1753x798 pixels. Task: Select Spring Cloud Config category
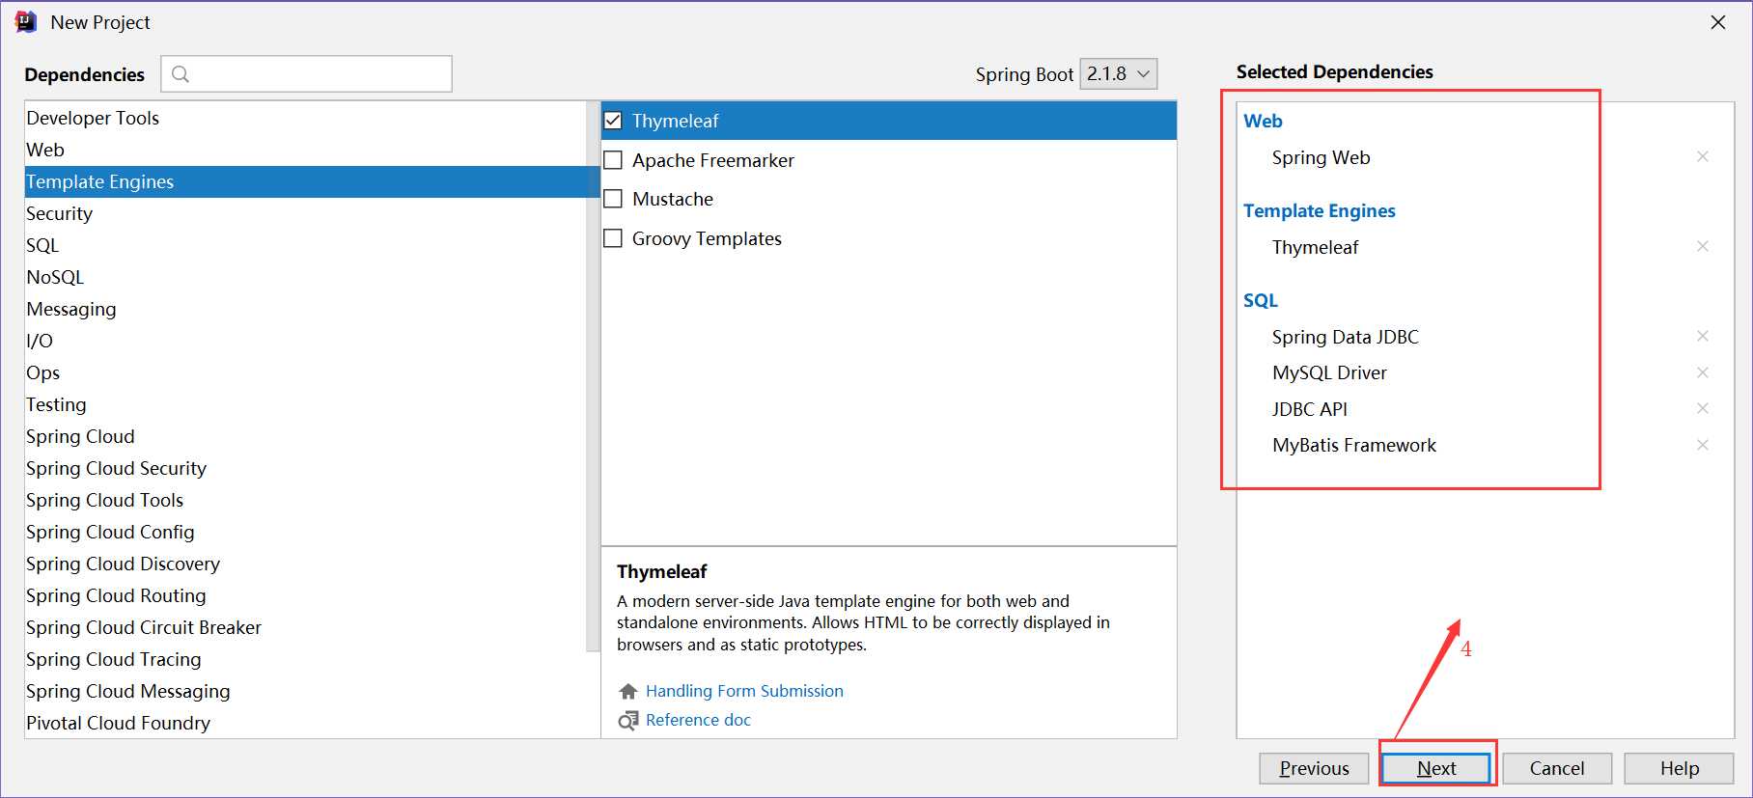(305, 532)
